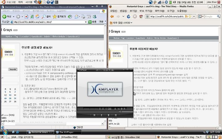This screenshot has width=222, height=139.
Task: Open the History icon in Internet Explorer
Action: tap(70, 17)
